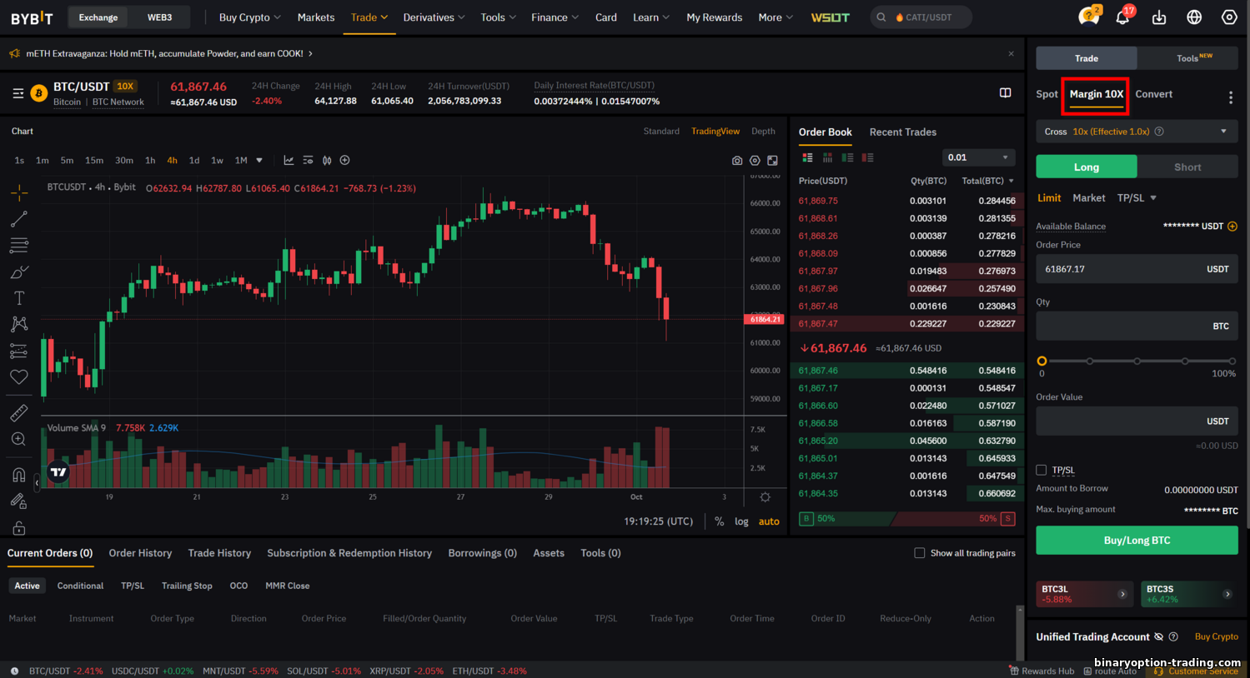Open the BTC3L leveraged token card
This screenshot has height=678, width=1250.
tap(1084, 594)
